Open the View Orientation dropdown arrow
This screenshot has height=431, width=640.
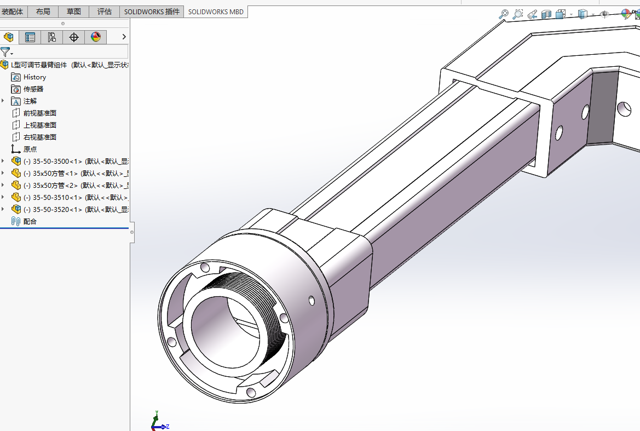tap(571, 15)
